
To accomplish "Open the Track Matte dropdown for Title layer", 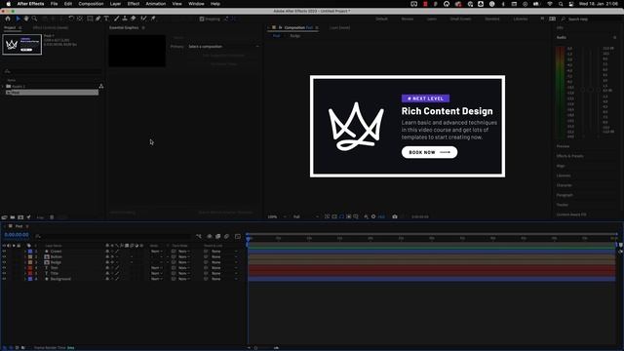I will (x=184, y=273).
